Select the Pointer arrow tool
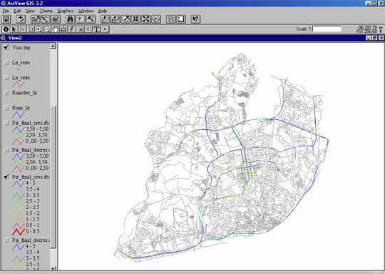The image size is (385, 274). [x=14, y=29]
